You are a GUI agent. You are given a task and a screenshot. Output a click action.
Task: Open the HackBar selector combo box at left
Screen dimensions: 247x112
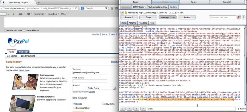[3, 14]
